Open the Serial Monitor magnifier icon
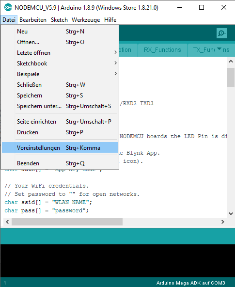The image size is (235, 287). (x=221, y=33)
